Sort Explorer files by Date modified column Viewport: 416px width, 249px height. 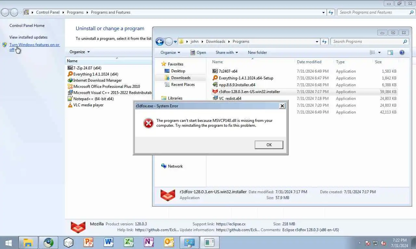coord(309,62)
